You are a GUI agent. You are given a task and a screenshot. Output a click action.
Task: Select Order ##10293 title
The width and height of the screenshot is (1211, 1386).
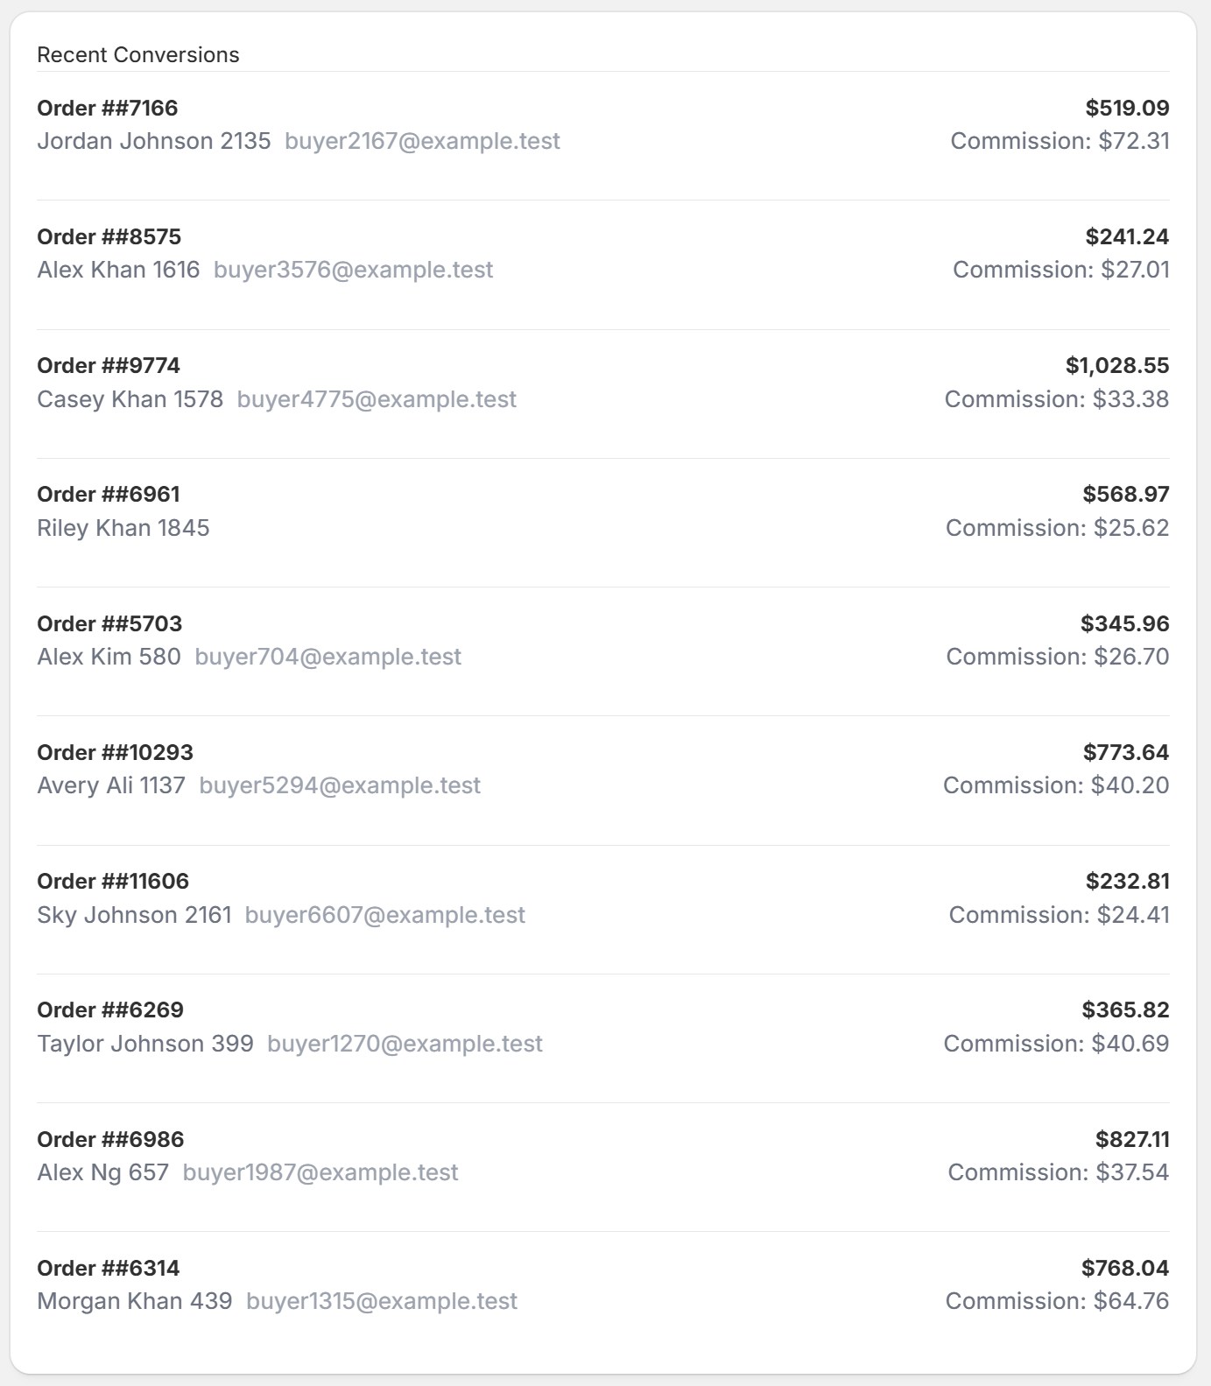[x=115, y=752]
